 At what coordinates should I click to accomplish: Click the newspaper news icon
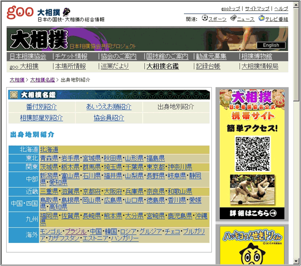[x=233, y=18]
